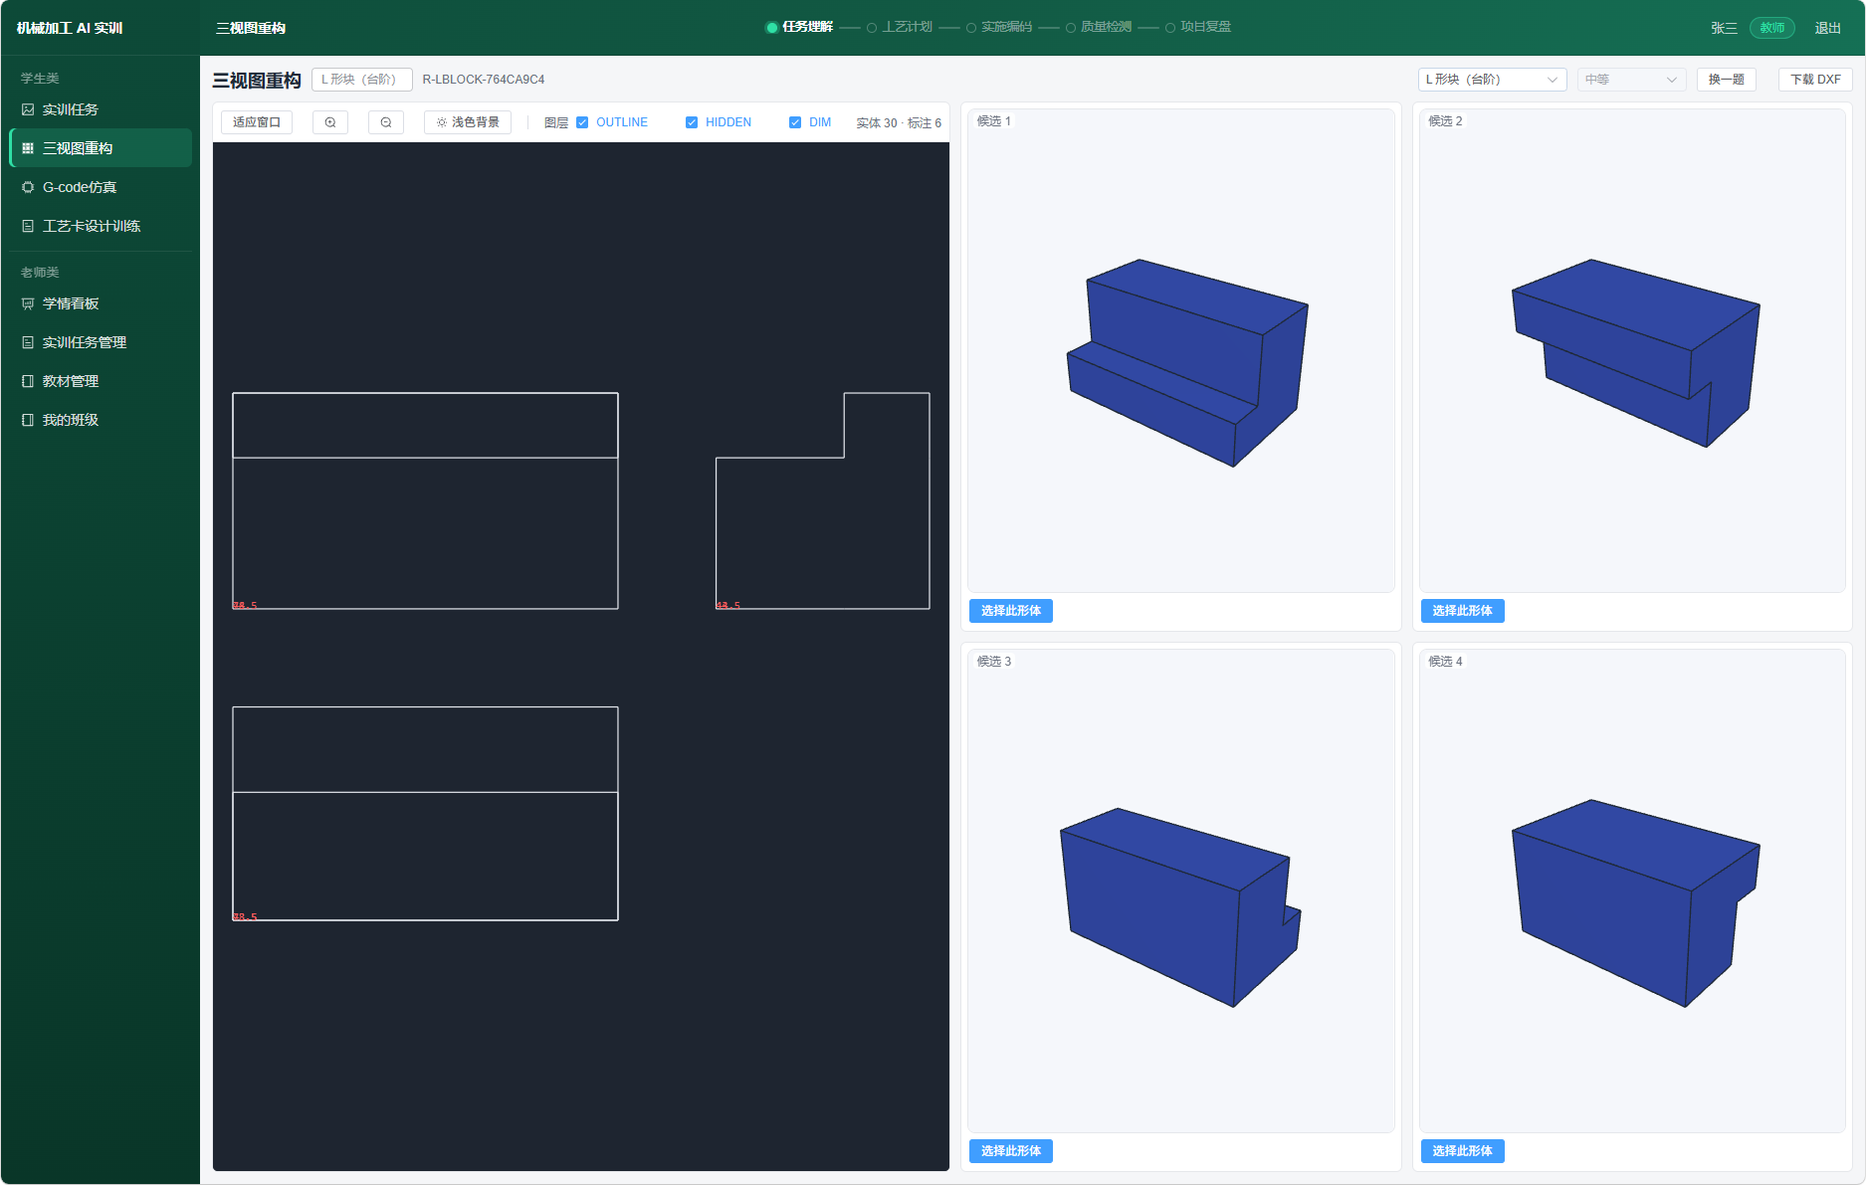Click the 学情看板 sidebar icon
1867x1185 pixels.
[x=28, y=303]
